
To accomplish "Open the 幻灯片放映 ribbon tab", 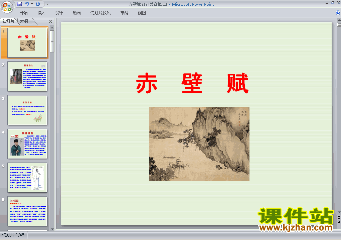I will click(x=101, y=13).
